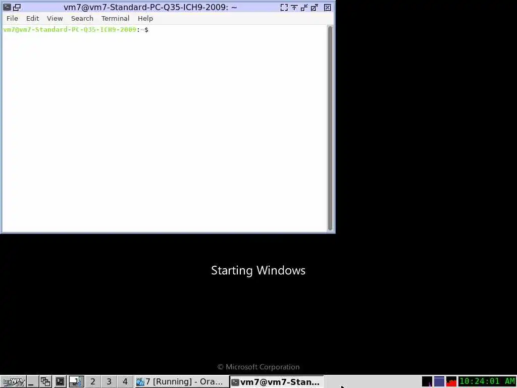
Task: Open the Help menu in the terminal
Action: click(x=145, y=19)
